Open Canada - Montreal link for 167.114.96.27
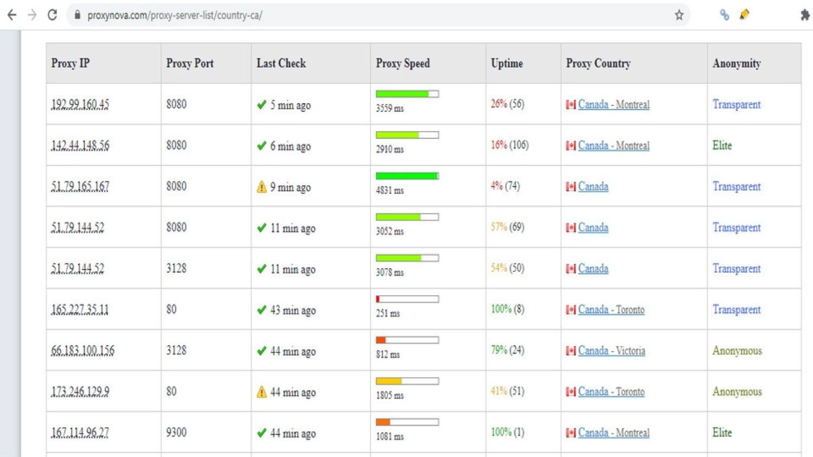This screenshot has width=813, height=457. tap(614, 433)
